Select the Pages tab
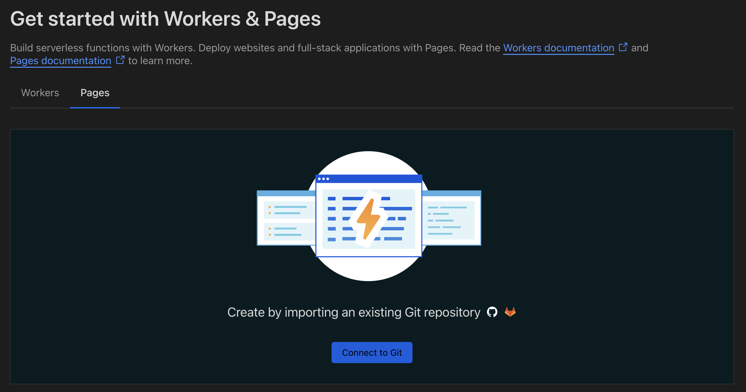Image resolution: width=746 pixels, height=392 pixels. (x=95, y=93)
